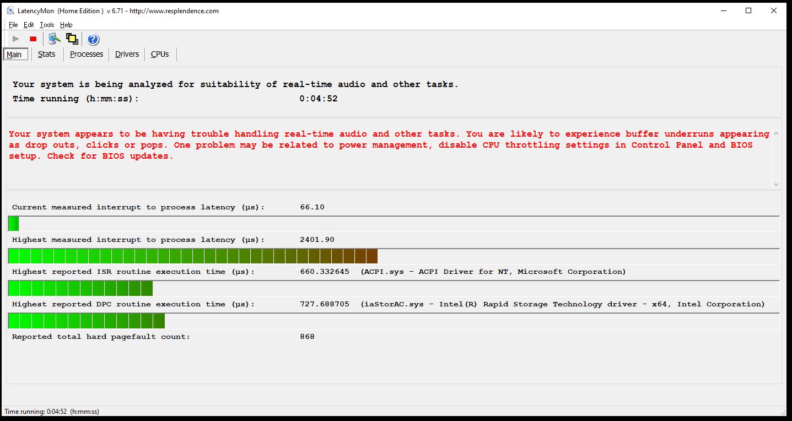The width and height of the screenshot is (792, 421).
Task: Switch to the Processes tab
Action: click(87, 54)
